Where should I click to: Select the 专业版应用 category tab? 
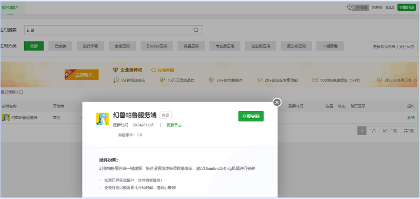(225, 46)
